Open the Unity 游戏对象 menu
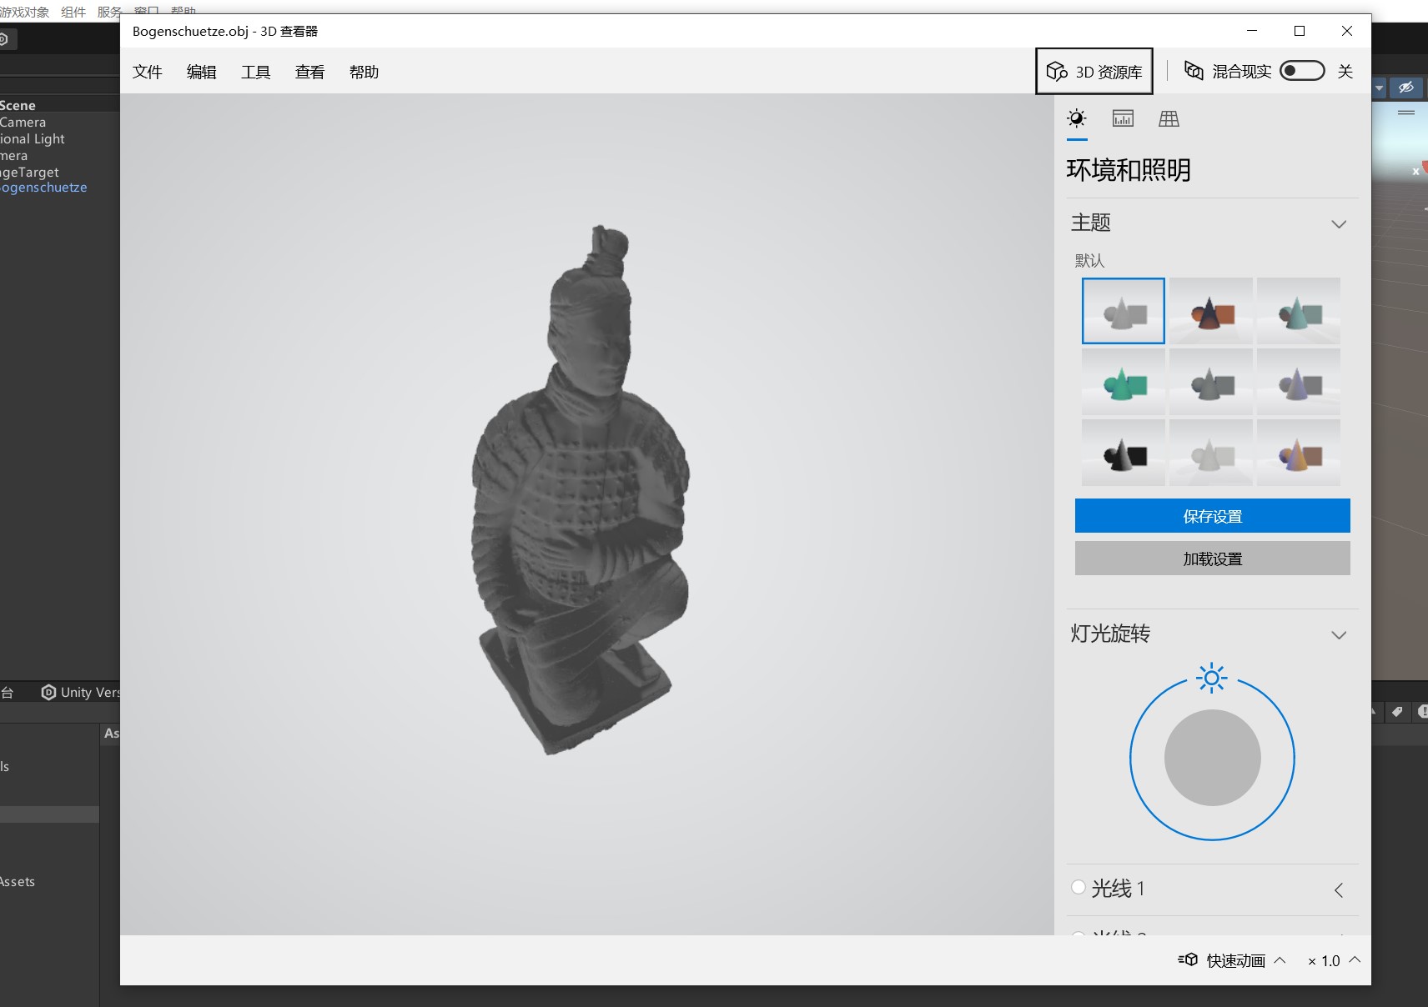The image size is (1428, 1007). 25,12
